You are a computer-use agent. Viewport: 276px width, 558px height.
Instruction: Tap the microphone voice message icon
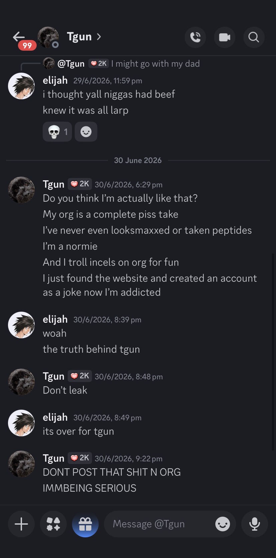point(255,524)
